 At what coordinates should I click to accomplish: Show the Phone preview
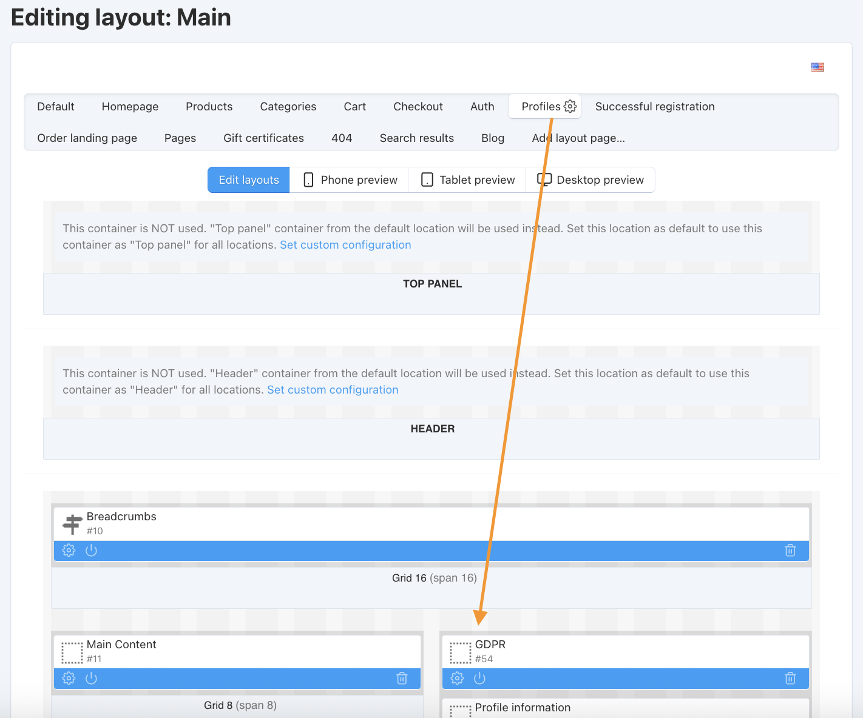(x=350, y=180)
